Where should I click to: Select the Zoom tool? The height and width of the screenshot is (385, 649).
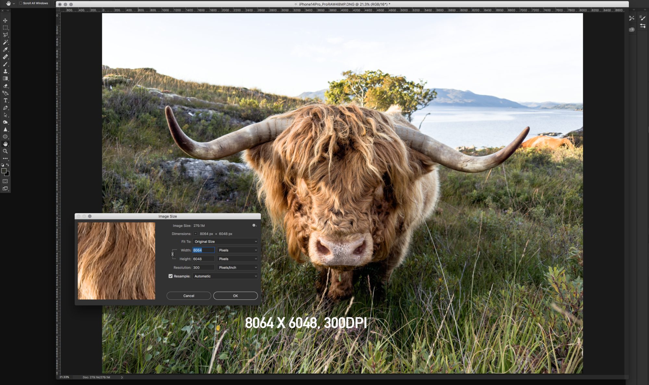[x=5, y=151]
